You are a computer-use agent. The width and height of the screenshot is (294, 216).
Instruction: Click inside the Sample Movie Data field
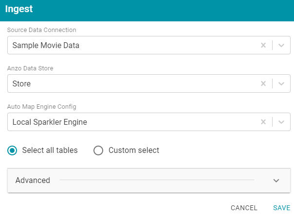tap(149, 45)
